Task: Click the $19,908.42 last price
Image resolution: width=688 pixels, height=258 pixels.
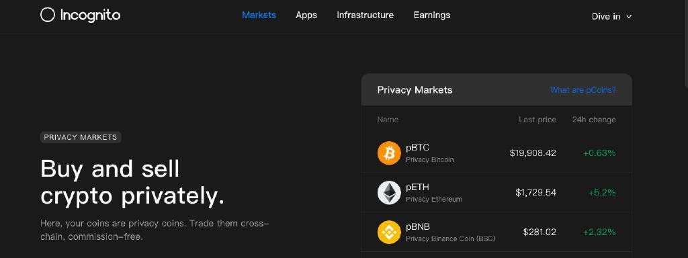Action: pos(533,153)
